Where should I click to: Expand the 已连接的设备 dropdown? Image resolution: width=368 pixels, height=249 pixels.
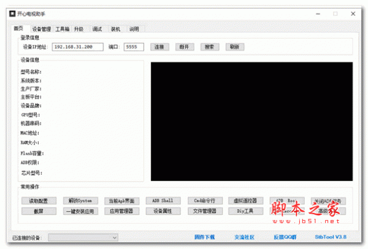tap(83, 237)
